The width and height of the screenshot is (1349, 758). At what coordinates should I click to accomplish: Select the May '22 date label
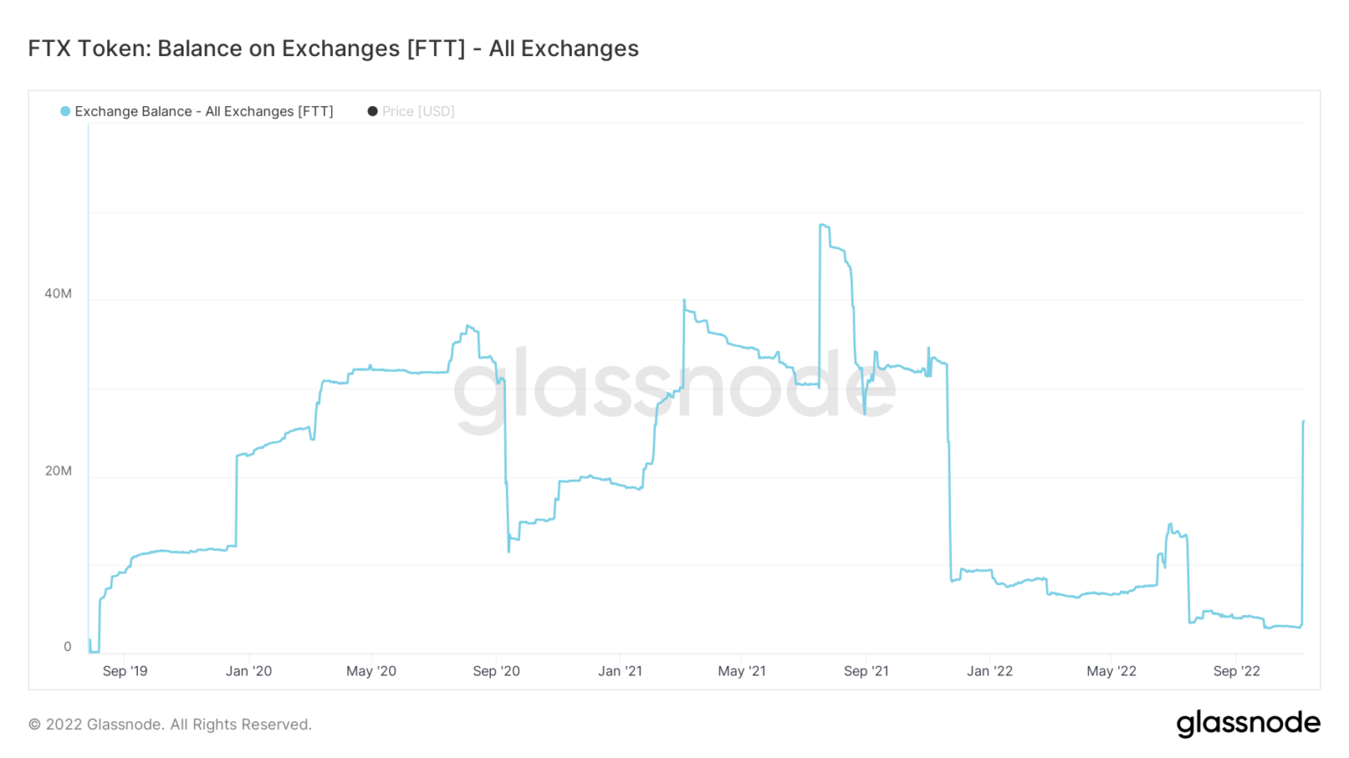[x=1112, y=671]
